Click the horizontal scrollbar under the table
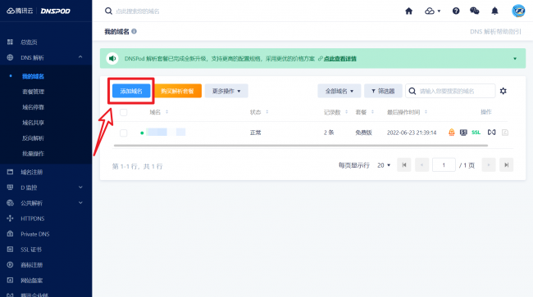This screenshot has width=533, height=297. (301, 146)
